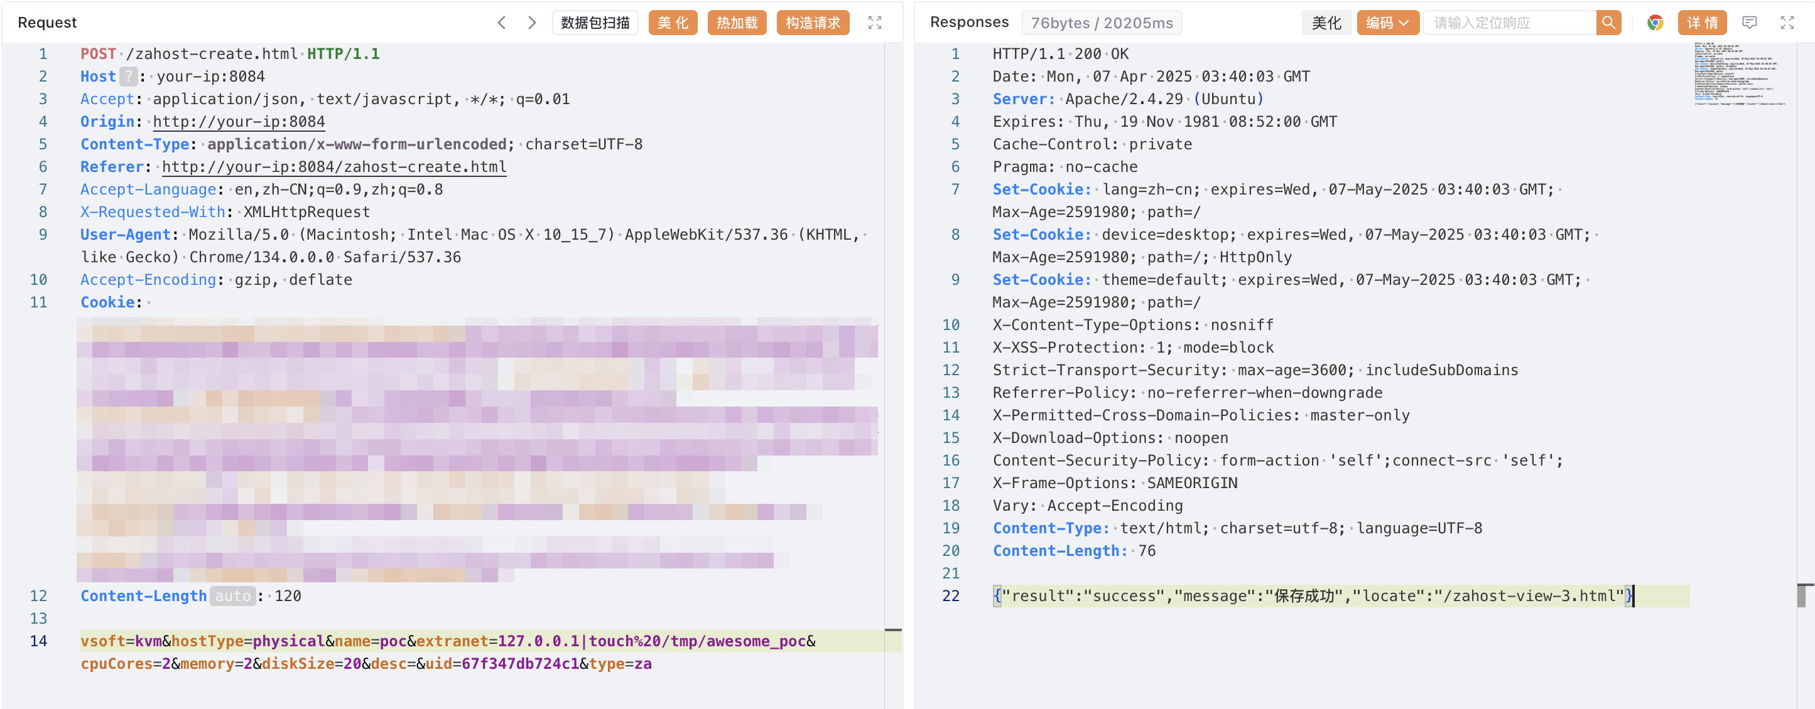Open the 编码 encoding dropdown

[x=1387, y=23]
